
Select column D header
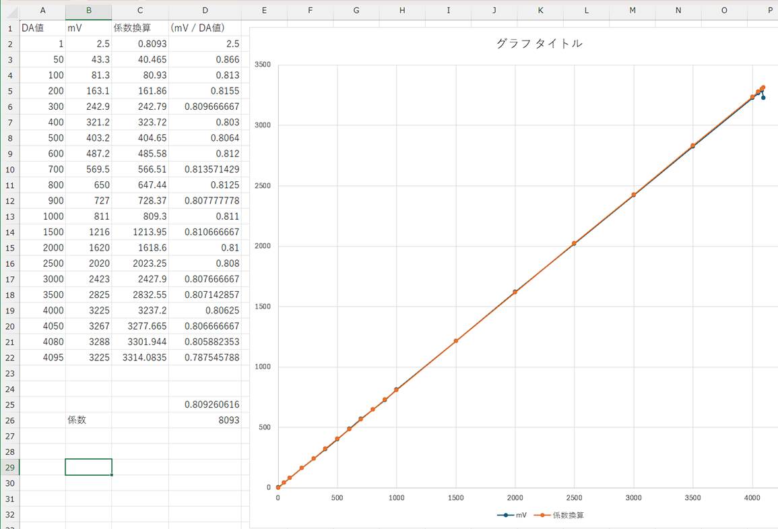point(205,10)
